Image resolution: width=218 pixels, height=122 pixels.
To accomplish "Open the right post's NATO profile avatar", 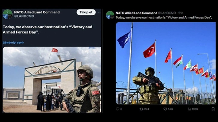I will [110, 15].
